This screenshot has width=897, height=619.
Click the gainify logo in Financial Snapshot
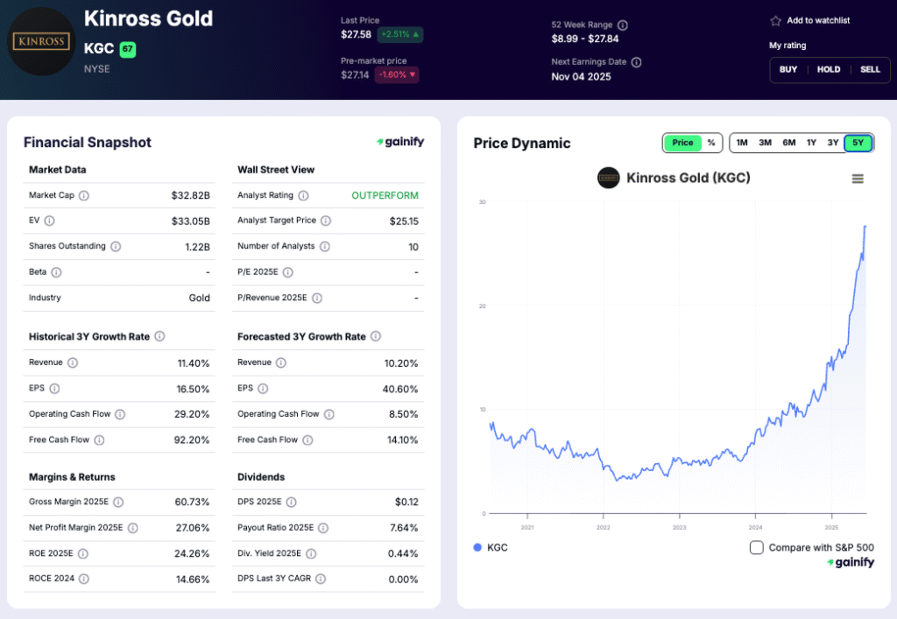400,141
